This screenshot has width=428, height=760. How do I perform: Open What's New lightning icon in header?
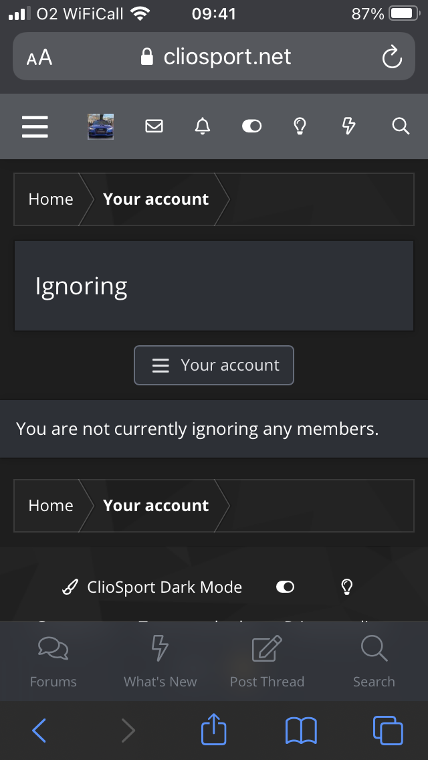pos(348,126)
